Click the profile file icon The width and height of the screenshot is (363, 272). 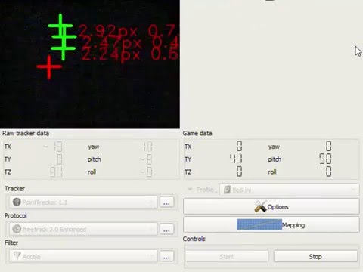click(227, 190)
